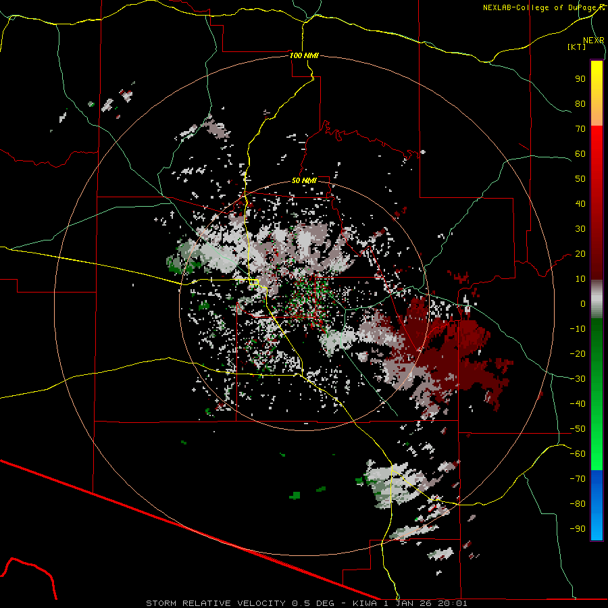
Task: Select the 0 value on the velocity scale
Action: pyautogui.click(x=583, y=304)
